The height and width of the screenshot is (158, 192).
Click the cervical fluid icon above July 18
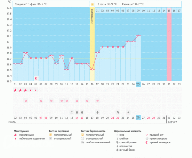point(97,112)
